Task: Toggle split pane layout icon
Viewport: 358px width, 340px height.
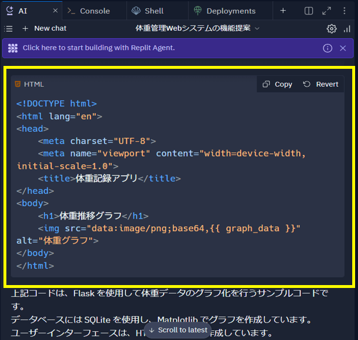Action: pyautogui.click(x=309, y=11)
